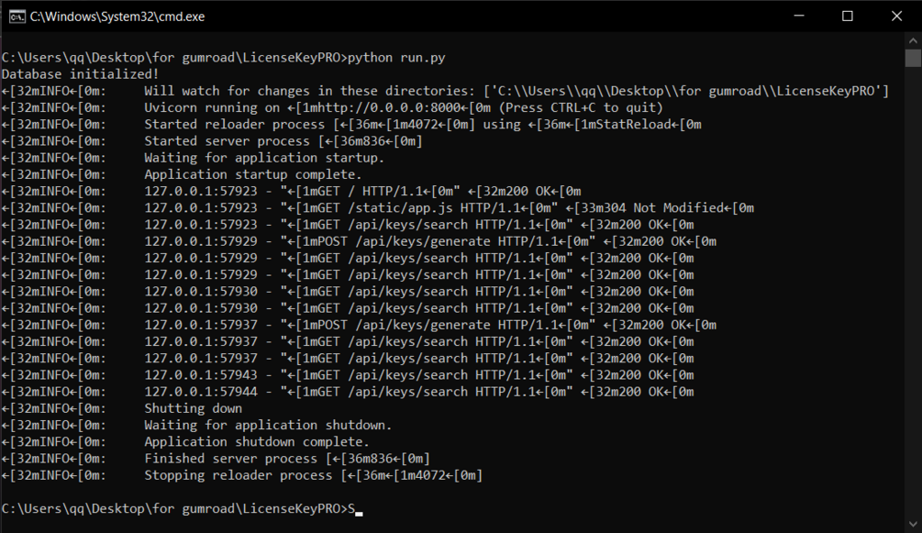Click the scrollbar up arrow

point(913,41)
